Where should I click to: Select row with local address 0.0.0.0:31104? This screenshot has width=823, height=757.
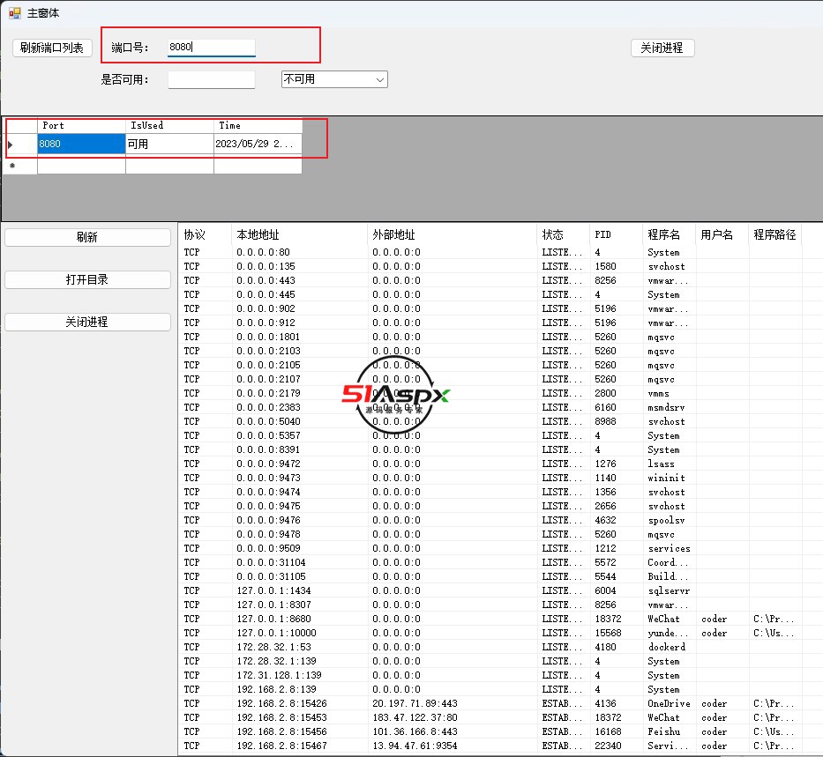pyautogui.click(x=490, y=562)
